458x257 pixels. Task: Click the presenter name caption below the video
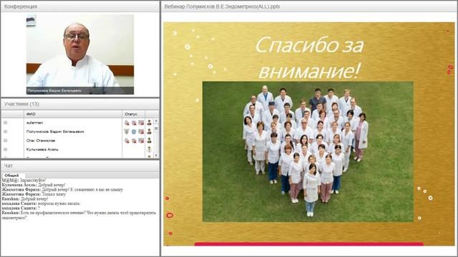point(54,91)
